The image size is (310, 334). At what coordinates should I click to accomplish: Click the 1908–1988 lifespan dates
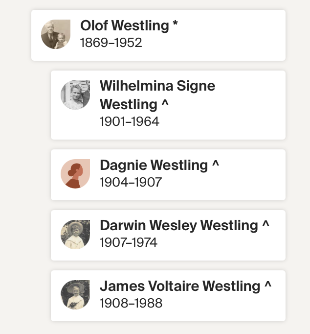click(131, 303)
